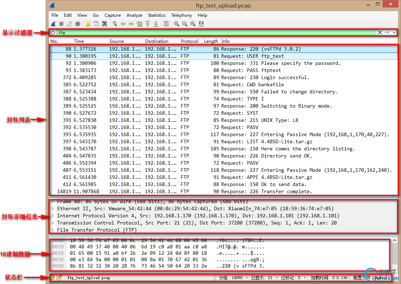Start capture with the shark fin icon
401x284 pixels.
pyautogui.click(x=53, y=24)
